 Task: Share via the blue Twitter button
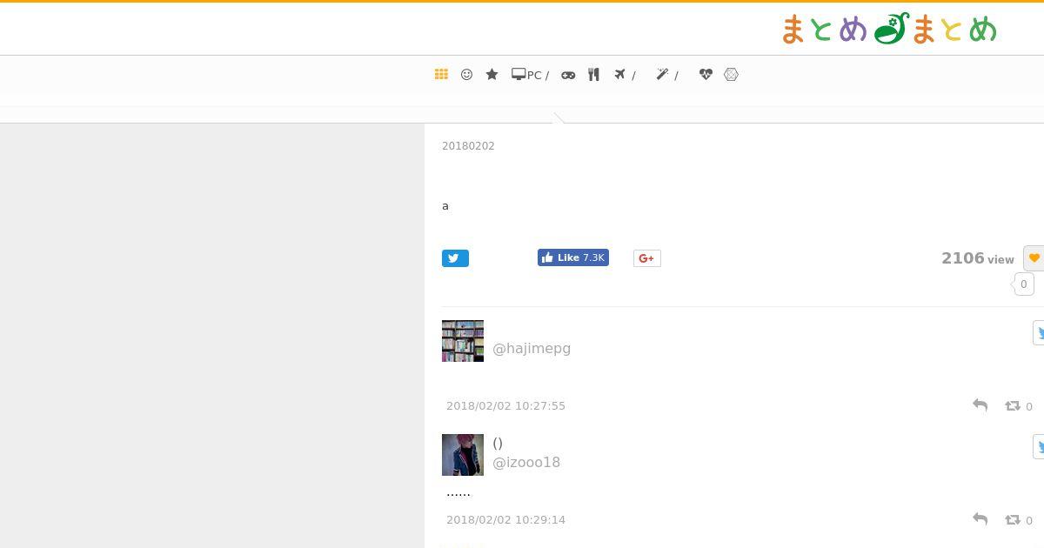pyautogui.click(x=455, y=258)
